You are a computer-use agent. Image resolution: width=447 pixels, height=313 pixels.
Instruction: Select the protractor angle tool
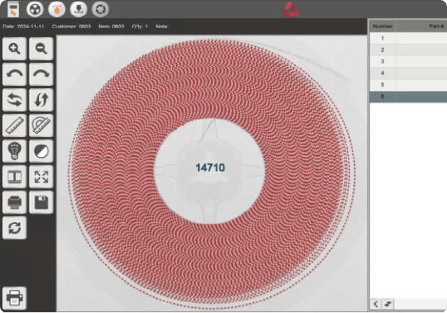(41, 126)
